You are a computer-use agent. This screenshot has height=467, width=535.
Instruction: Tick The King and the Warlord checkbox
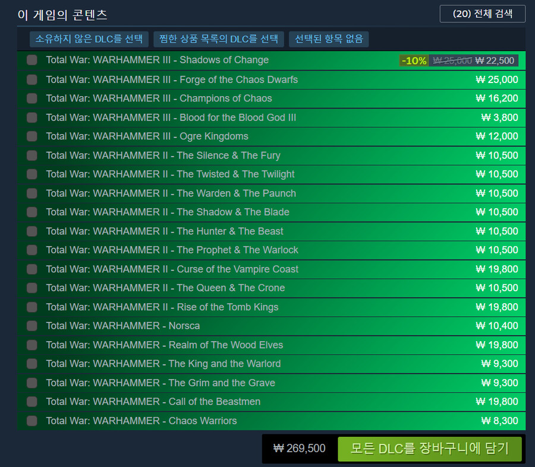32,363
